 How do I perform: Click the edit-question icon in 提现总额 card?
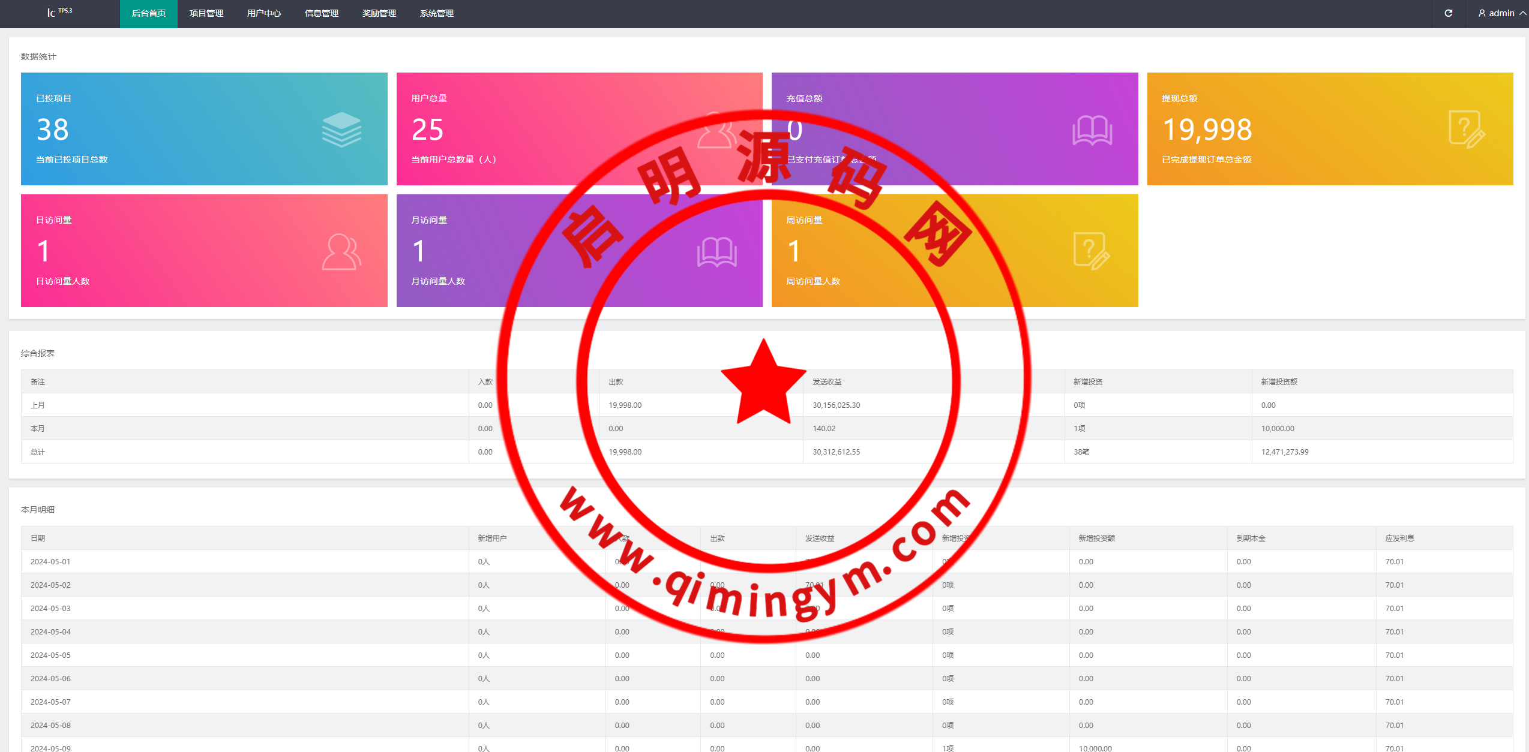tap(1466, 130)
